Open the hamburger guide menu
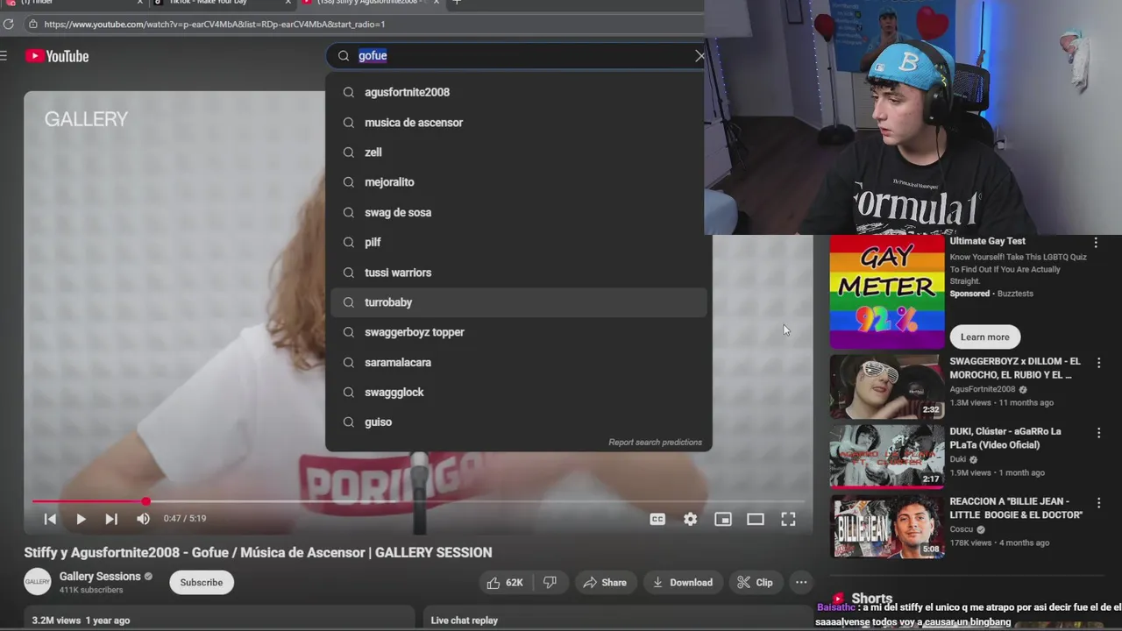Image resolution: width=1122 pixels, height=631 pixels. click(x=4, y=56)
